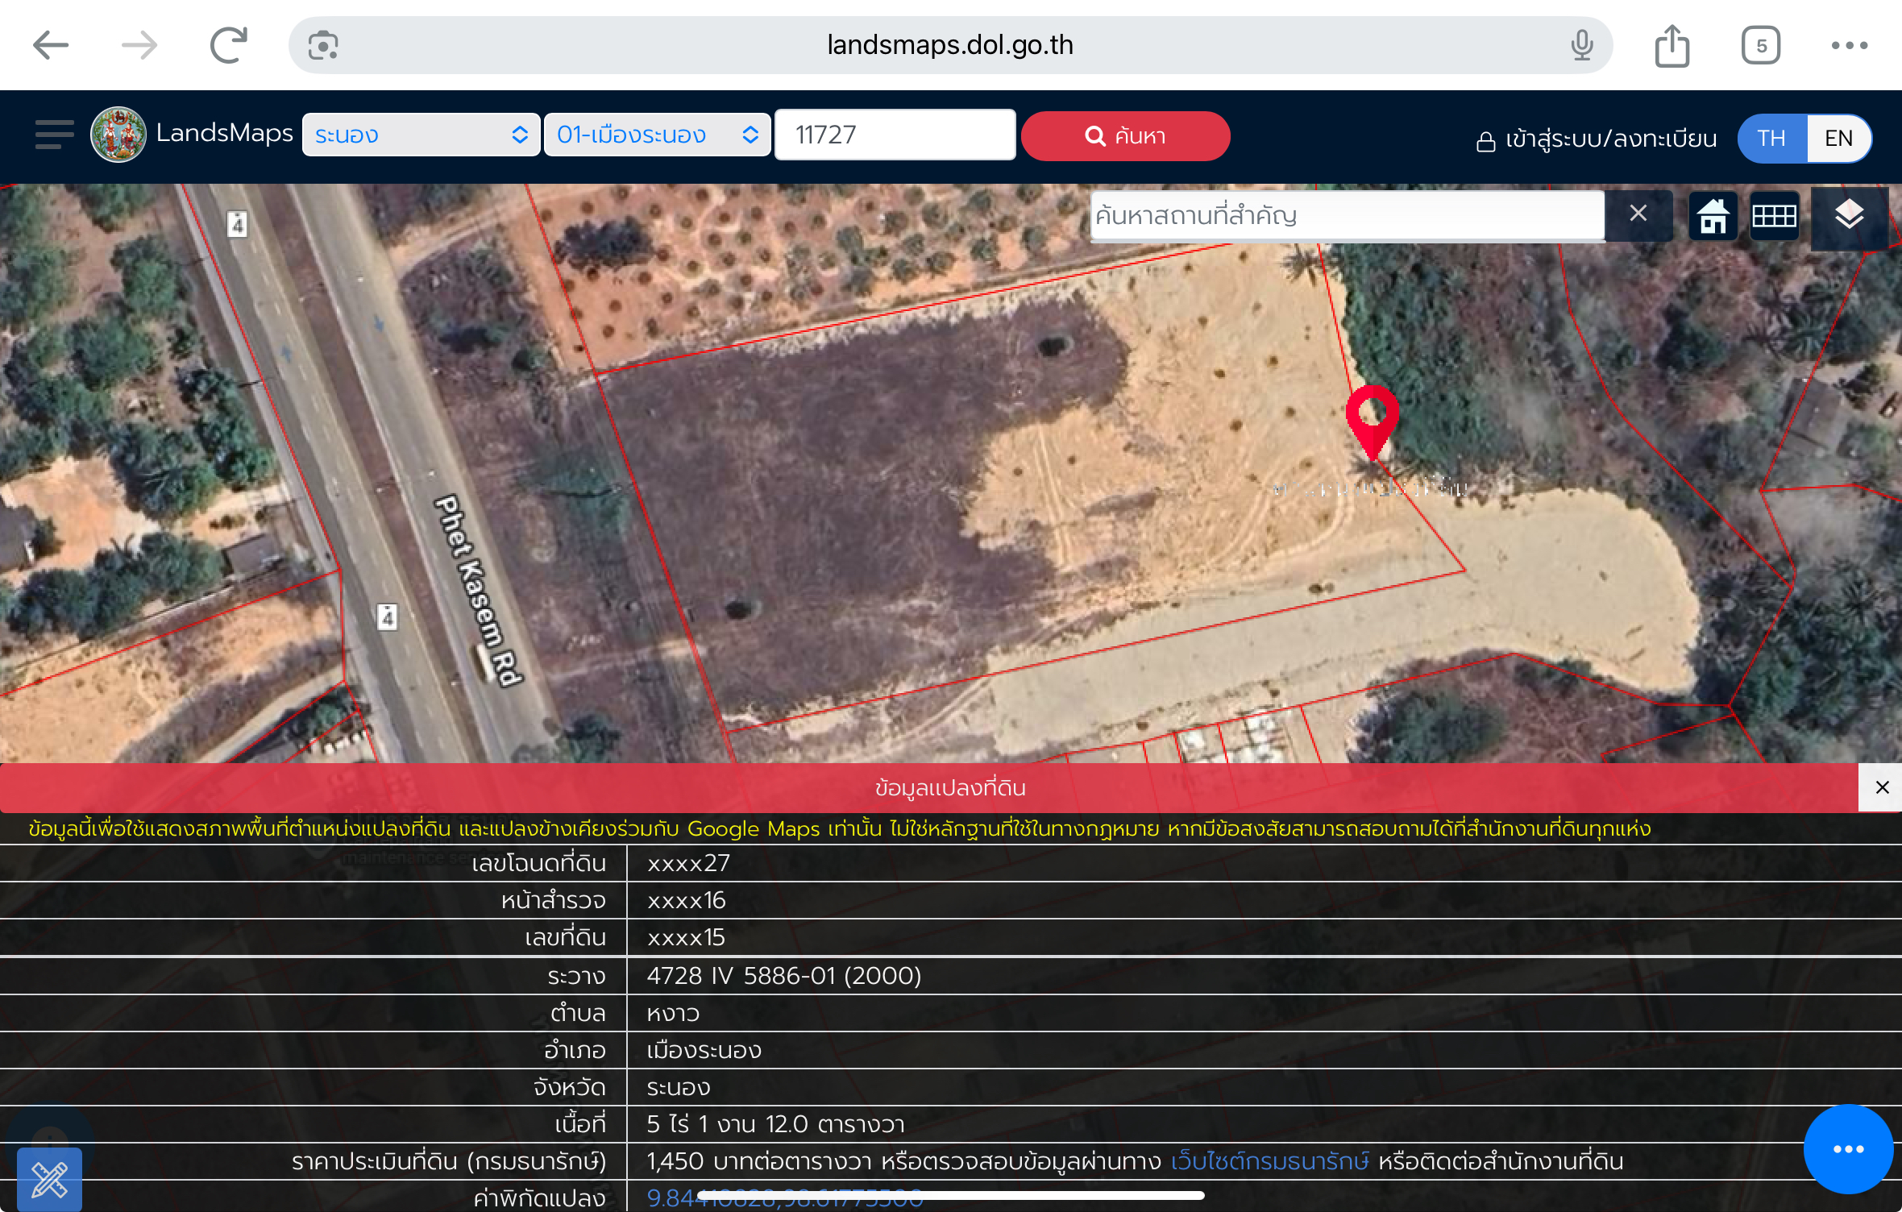Click the lens search icon in address bar

coord(323,46)
